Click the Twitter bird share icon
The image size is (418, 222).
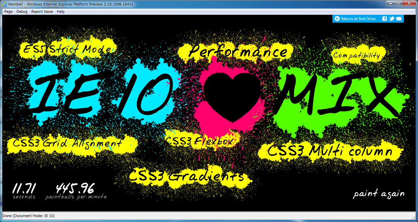392,19
